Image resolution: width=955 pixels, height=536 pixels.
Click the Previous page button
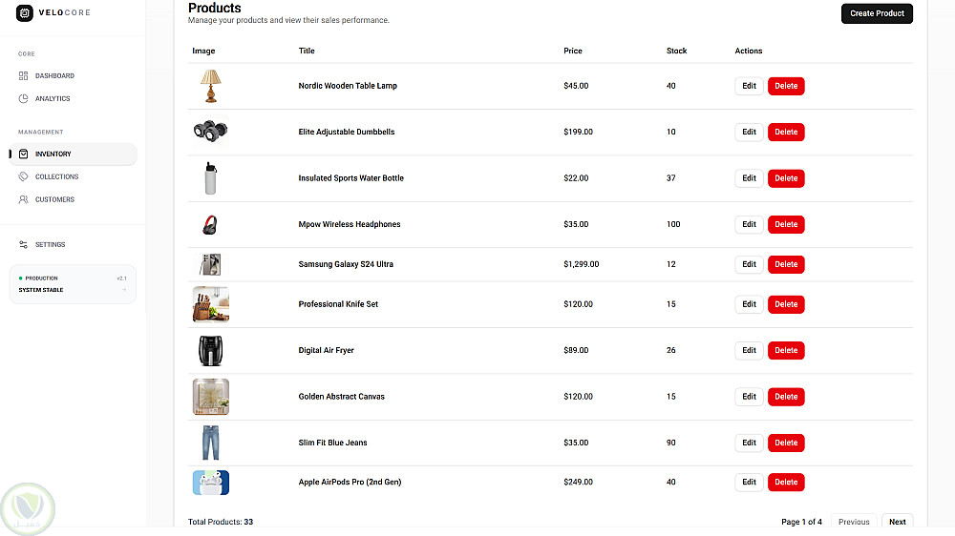pyautogui.click(x=853, y=522)
